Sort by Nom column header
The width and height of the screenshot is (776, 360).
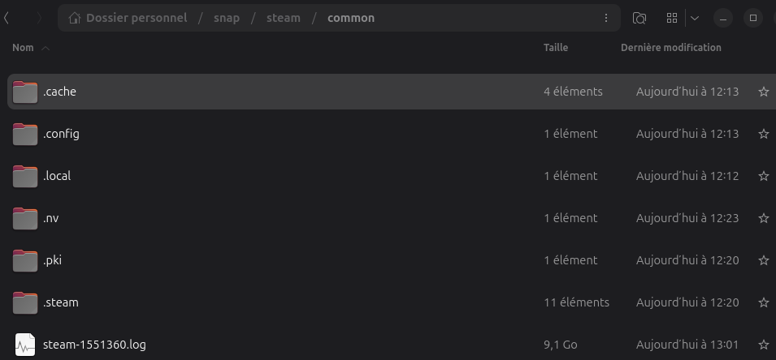tap(24, 48)
